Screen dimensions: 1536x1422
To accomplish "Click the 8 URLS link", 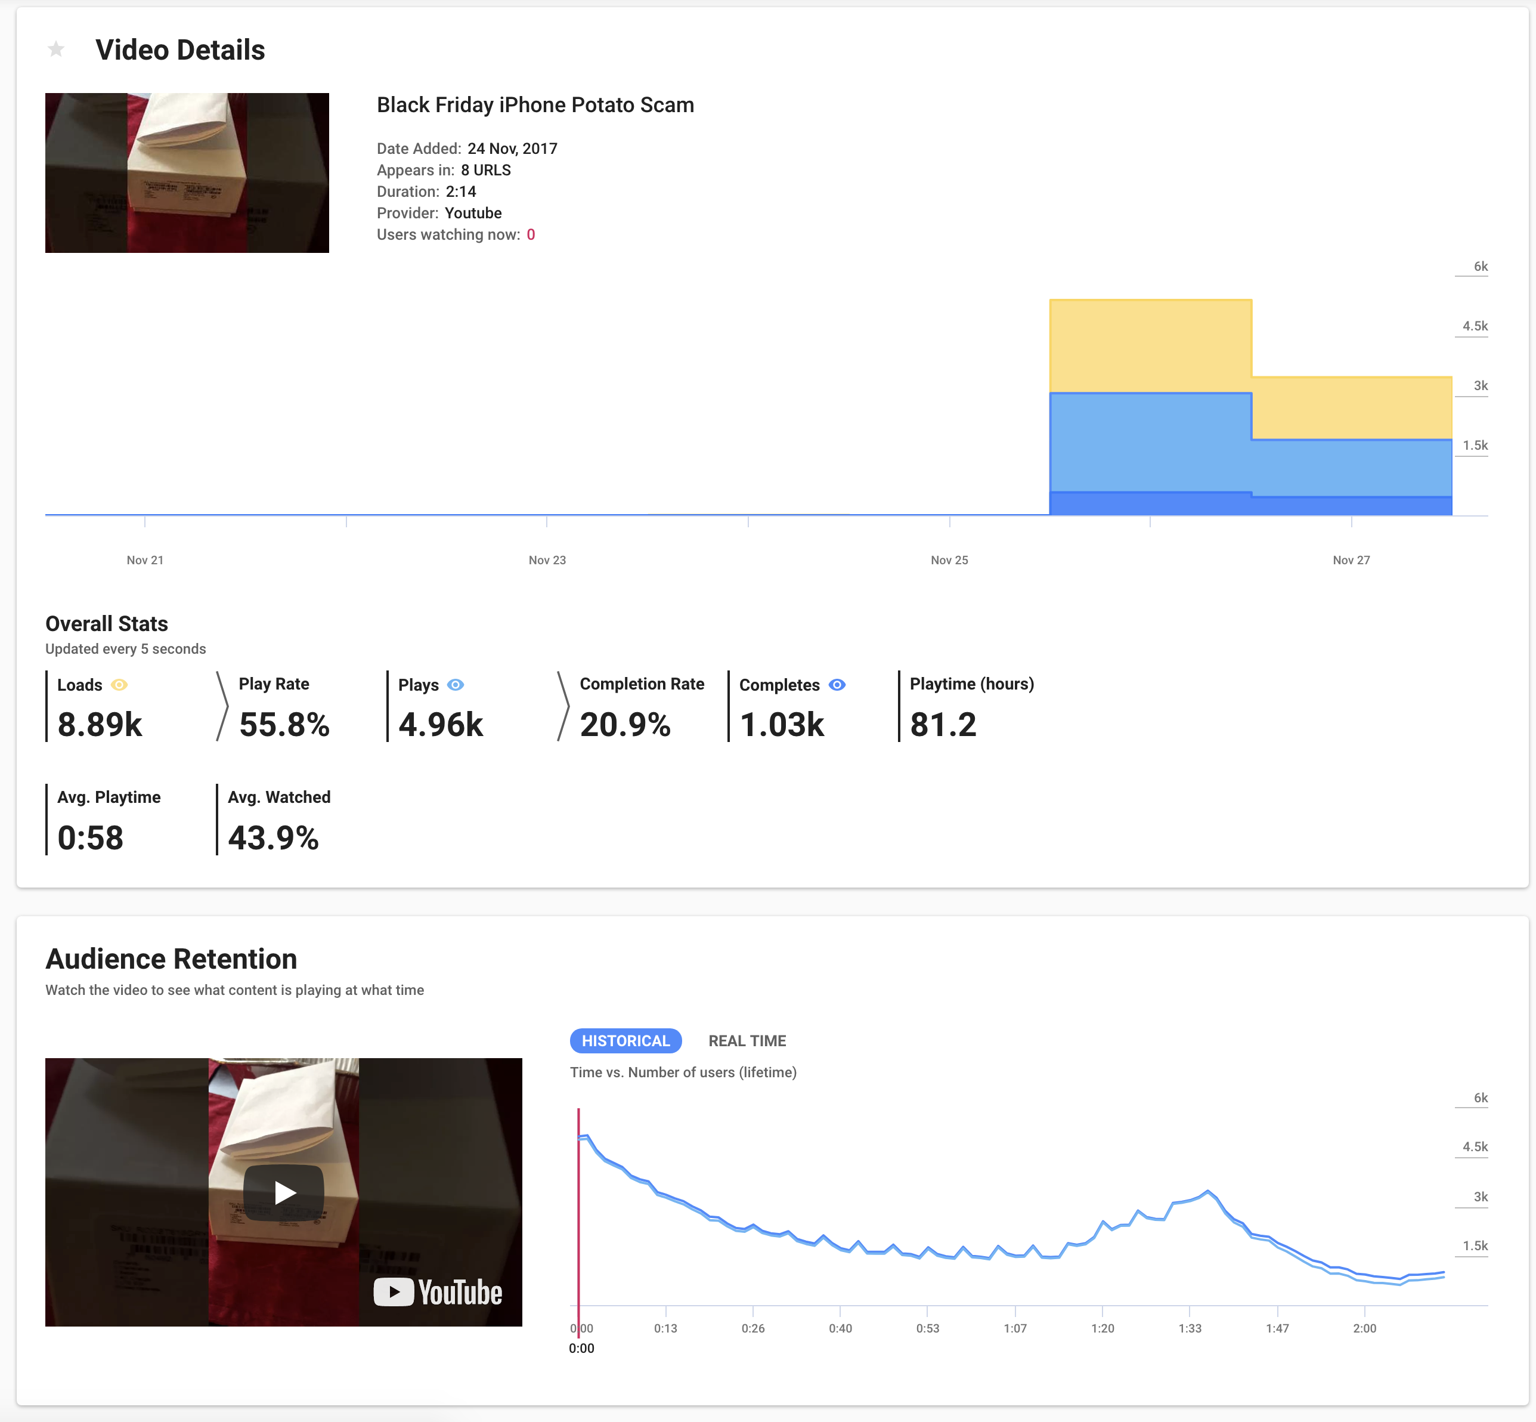I will (485, 170).
